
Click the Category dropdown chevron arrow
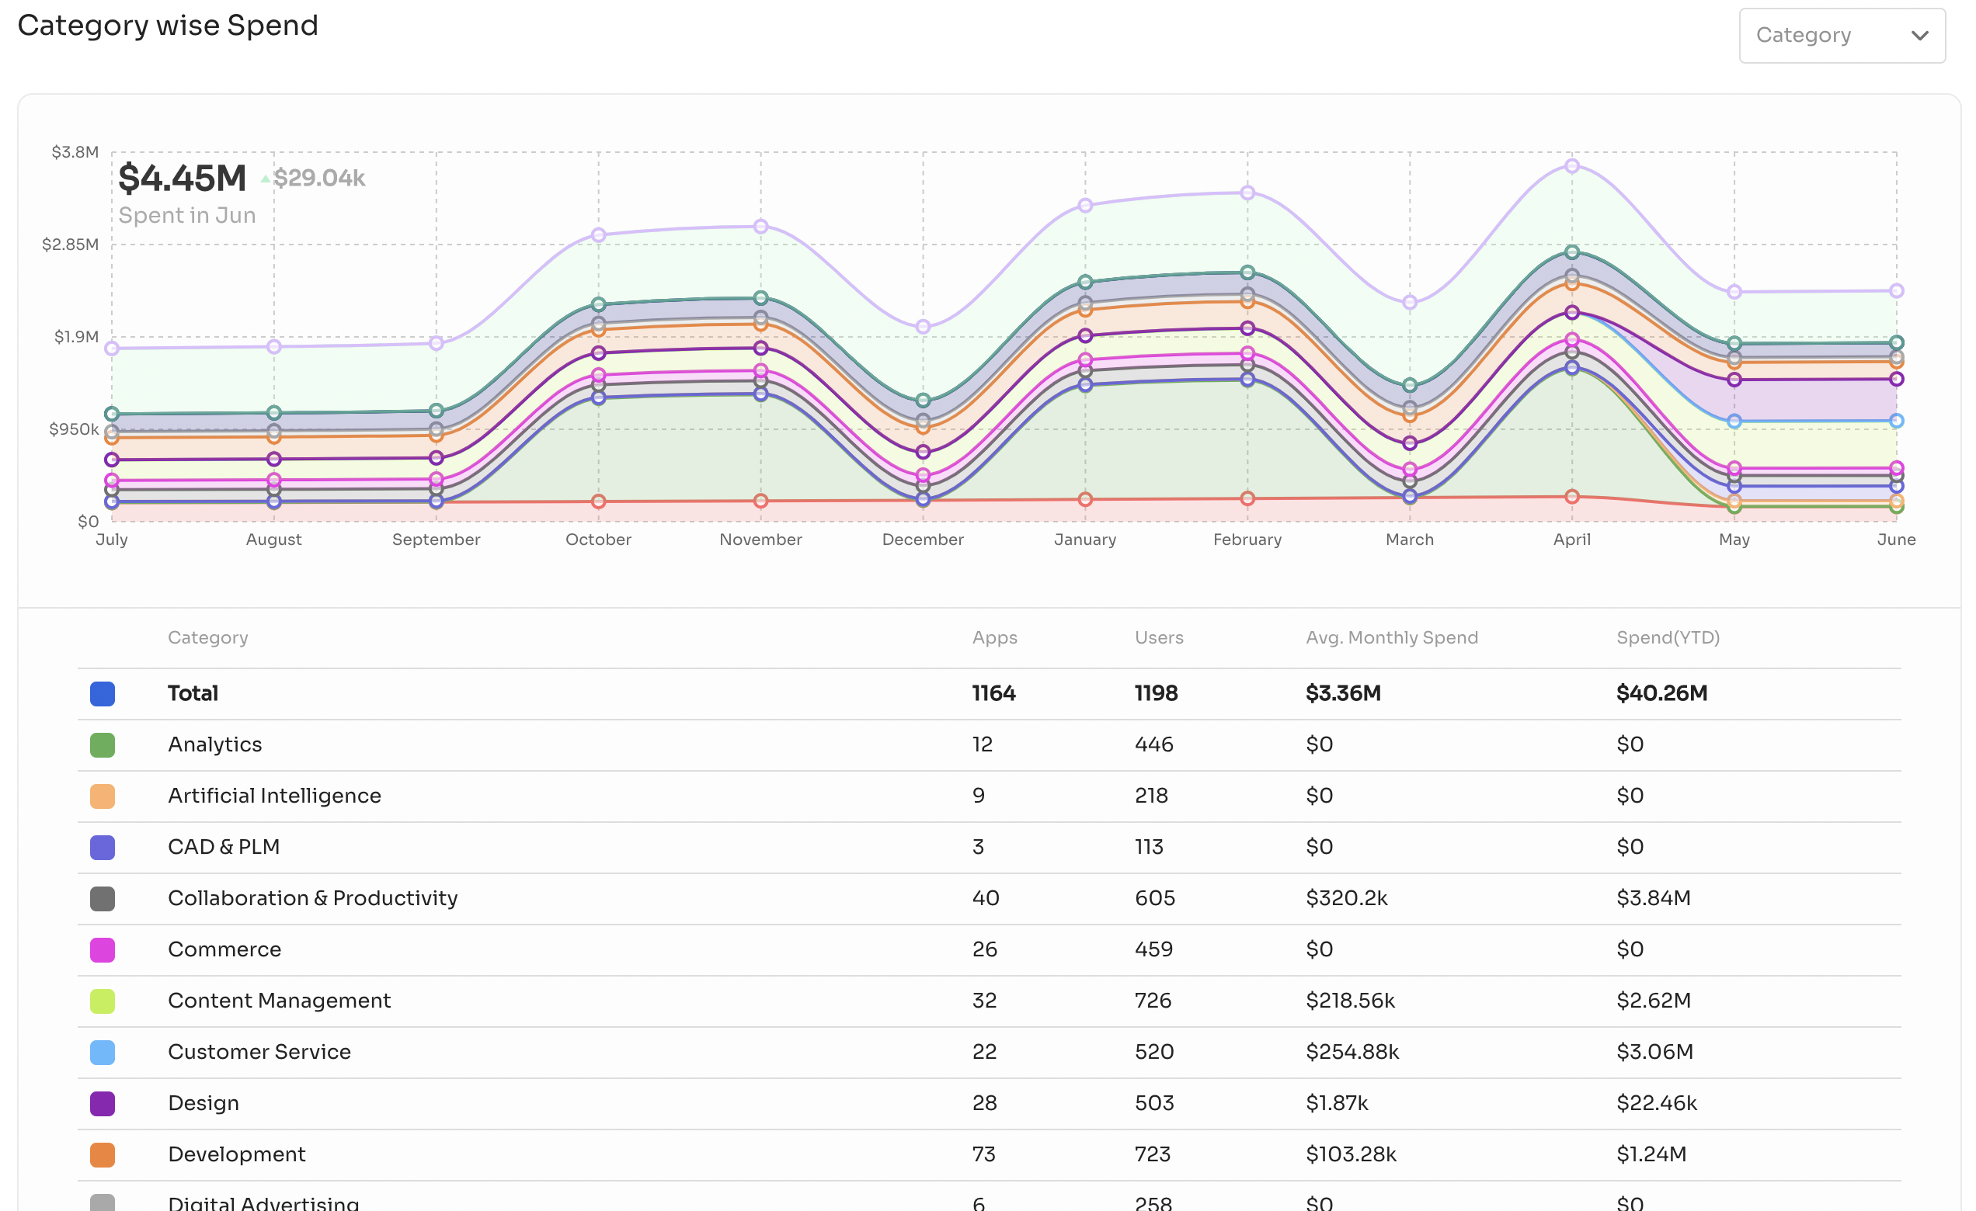[x=1919, y=35]
